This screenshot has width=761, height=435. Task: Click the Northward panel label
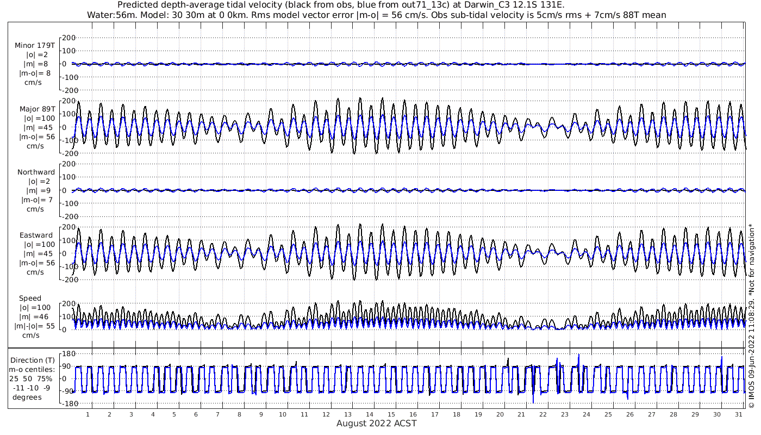coord(36,172)
